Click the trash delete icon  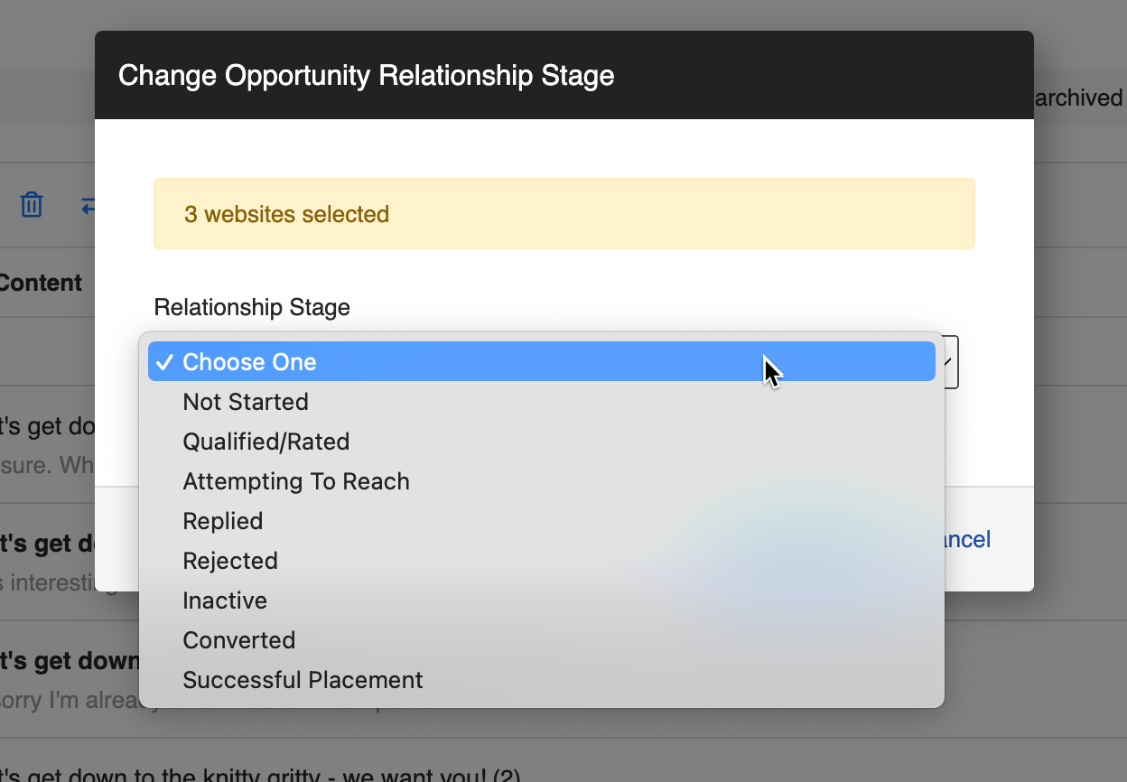click(x=32, y=205)
